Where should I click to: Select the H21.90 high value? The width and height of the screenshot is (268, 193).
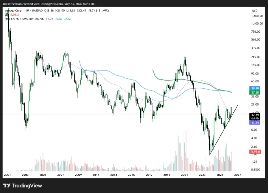point(60,11)
